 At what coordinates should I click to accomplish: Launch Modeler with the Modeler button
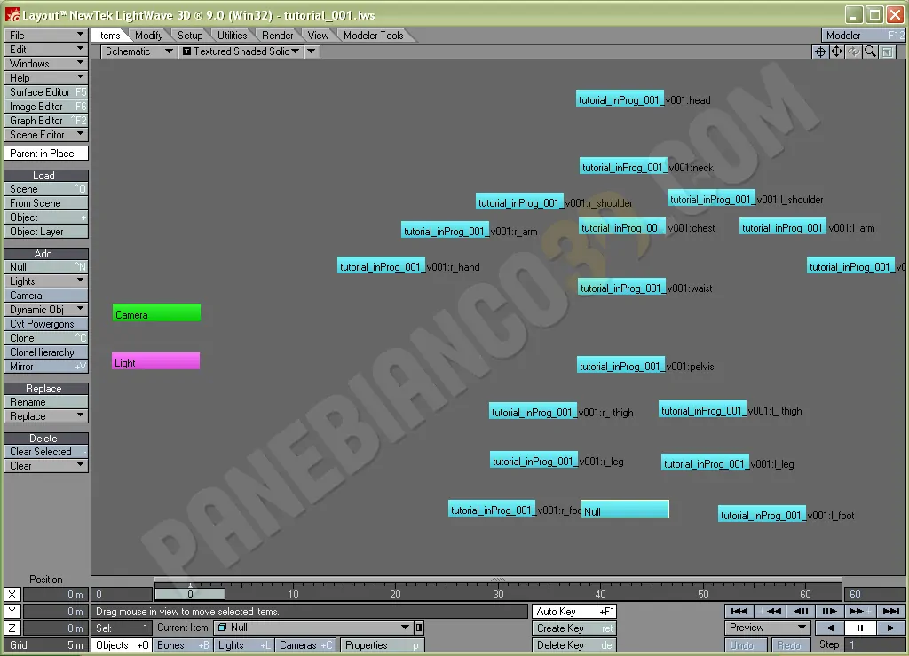pyautogui.click(x=863, y=36)
